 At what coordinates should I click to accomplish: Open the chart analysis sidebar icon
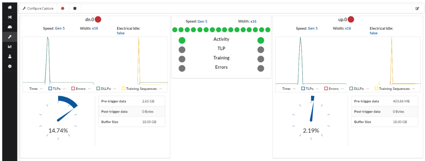[10, 46]
